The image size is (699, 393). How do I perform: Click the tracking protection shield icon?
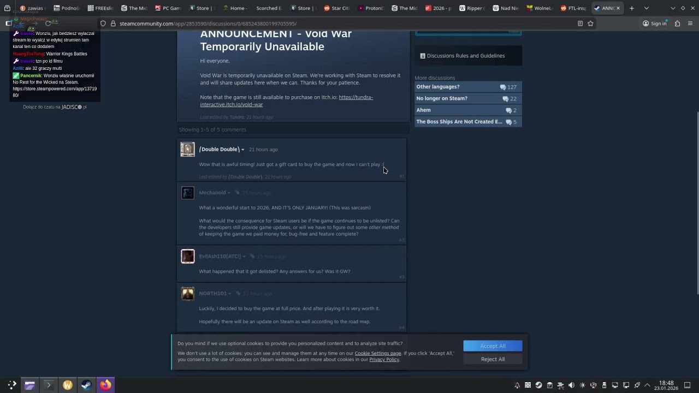click(x=103, y=23)
